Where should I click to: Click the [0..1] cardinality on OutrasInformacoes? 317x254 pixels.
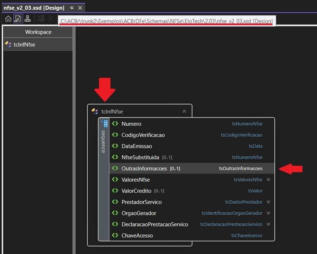point(175,169)
